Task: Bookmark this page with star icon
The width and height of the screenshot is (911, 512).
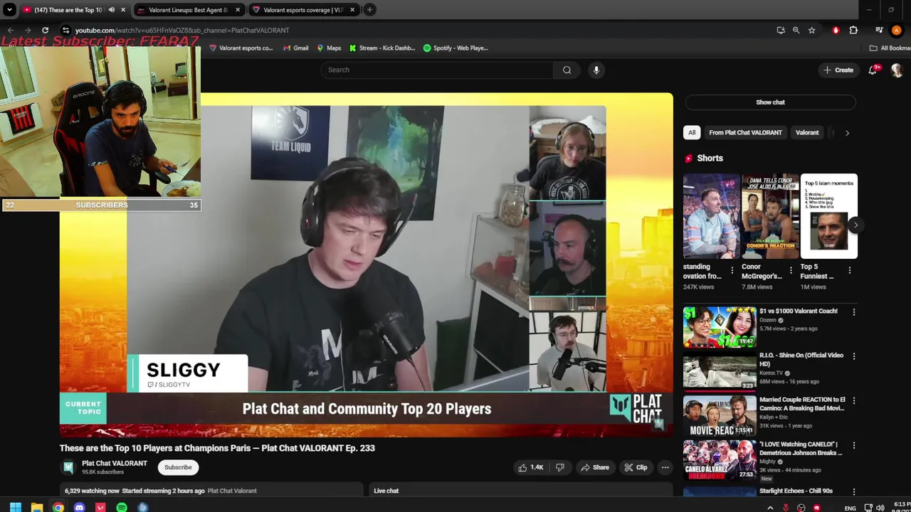Action: [811, 30]
